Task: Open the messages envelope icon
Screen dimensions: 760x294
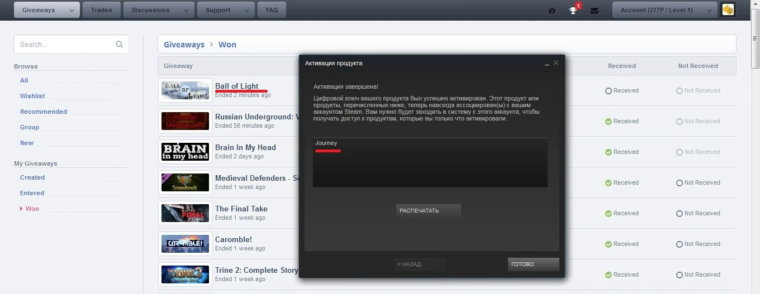Action: [x=595, y=11]
